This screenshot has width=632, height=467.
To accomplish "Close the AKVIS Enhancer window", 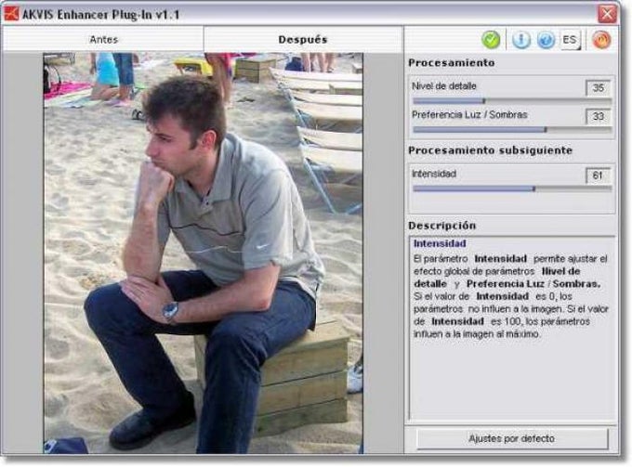I will click(608, 15).
